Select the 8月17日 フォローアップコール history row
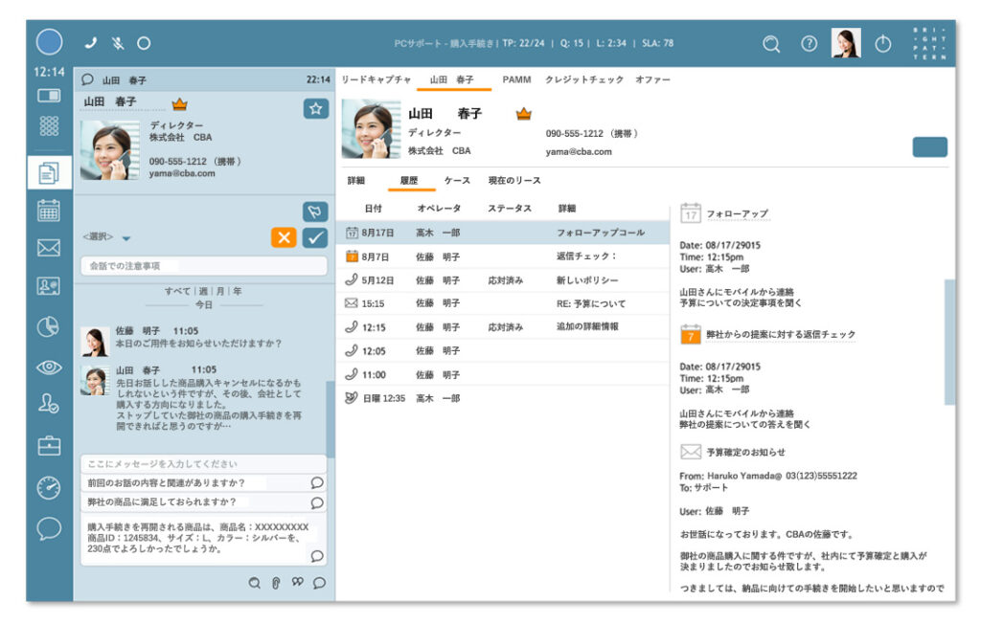This screenshot has width=981, height=624. pyautogui.click(x=502, y=233)
